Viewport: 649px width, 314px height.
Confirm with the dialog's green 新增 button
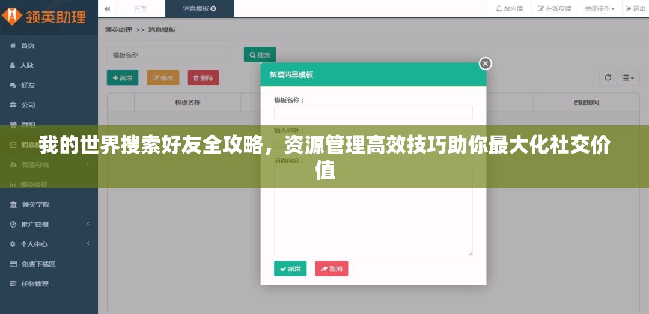[290, 268]
